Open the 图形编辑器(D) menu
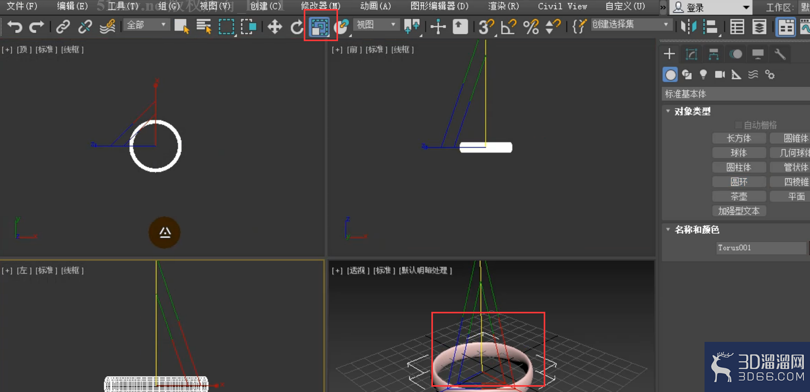This screenshot has width=810, height=392. (x=439, y=6)
